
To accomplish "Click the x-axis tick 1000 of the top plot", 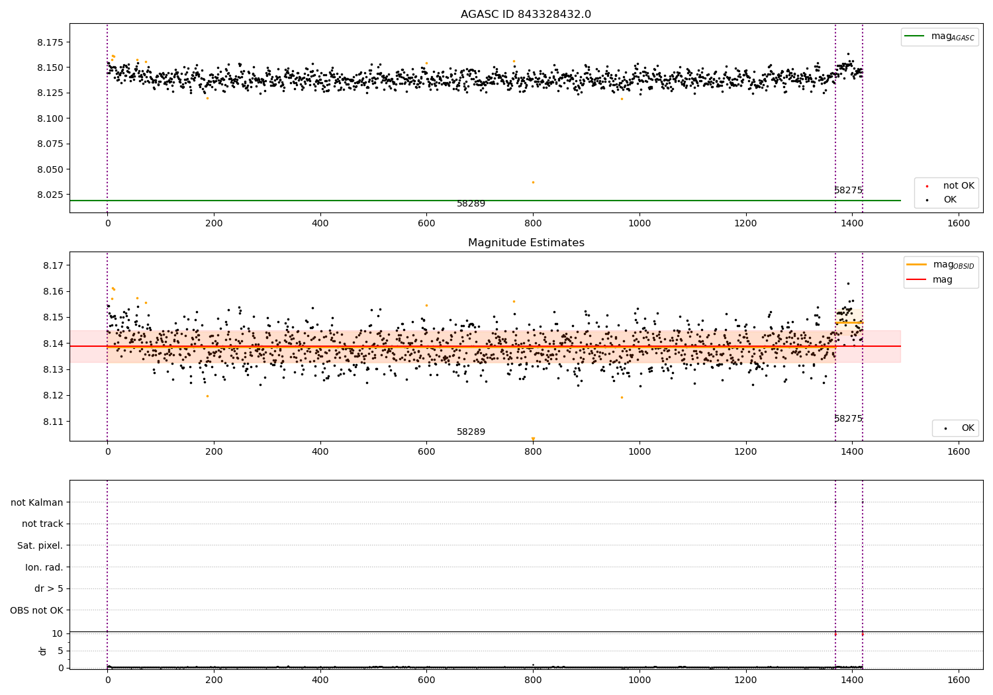I will [x=639, y=224].
